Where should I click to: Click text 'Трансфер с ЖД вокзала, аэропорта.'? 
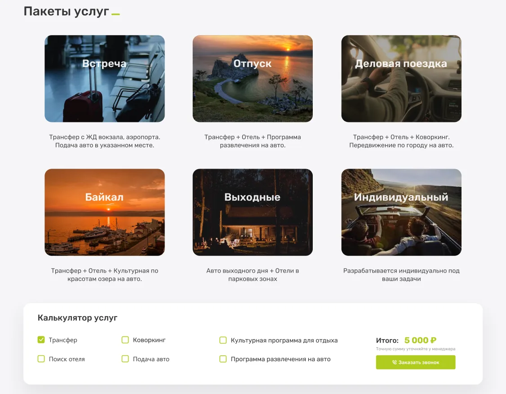pyautogui.click(x=105, y=137)
